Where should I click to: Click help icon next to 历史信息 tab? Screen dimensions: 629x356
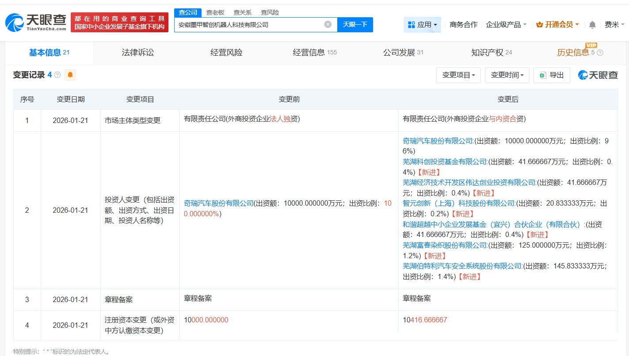click(600, 53)
